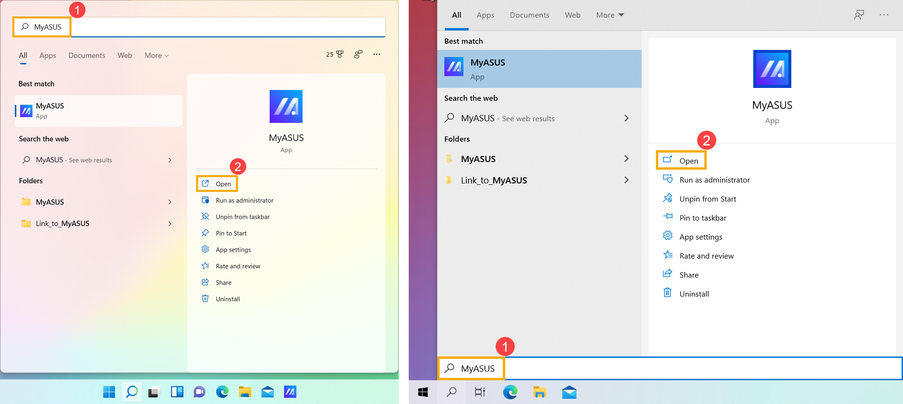Viewport: 903px width, 404px height.
Task: Open File Explorer on Windows 10 taskbar
Action: [x=539, y=392]
